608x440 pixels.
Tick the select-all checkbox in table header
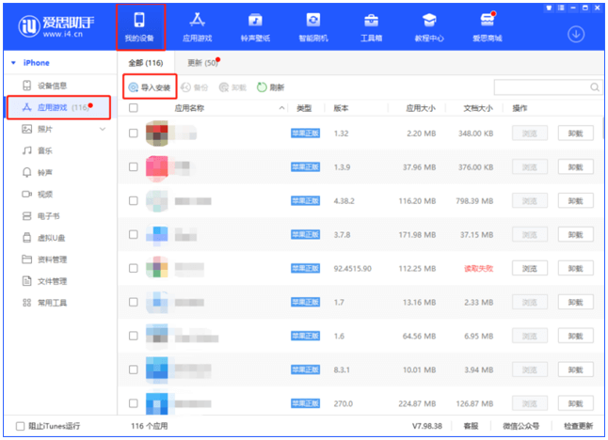[x=133, y=108]
